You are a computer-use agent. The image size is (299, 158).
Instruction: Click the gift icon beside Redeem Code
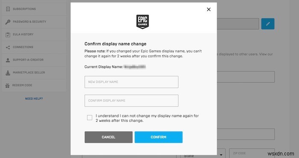pos(7,86)
